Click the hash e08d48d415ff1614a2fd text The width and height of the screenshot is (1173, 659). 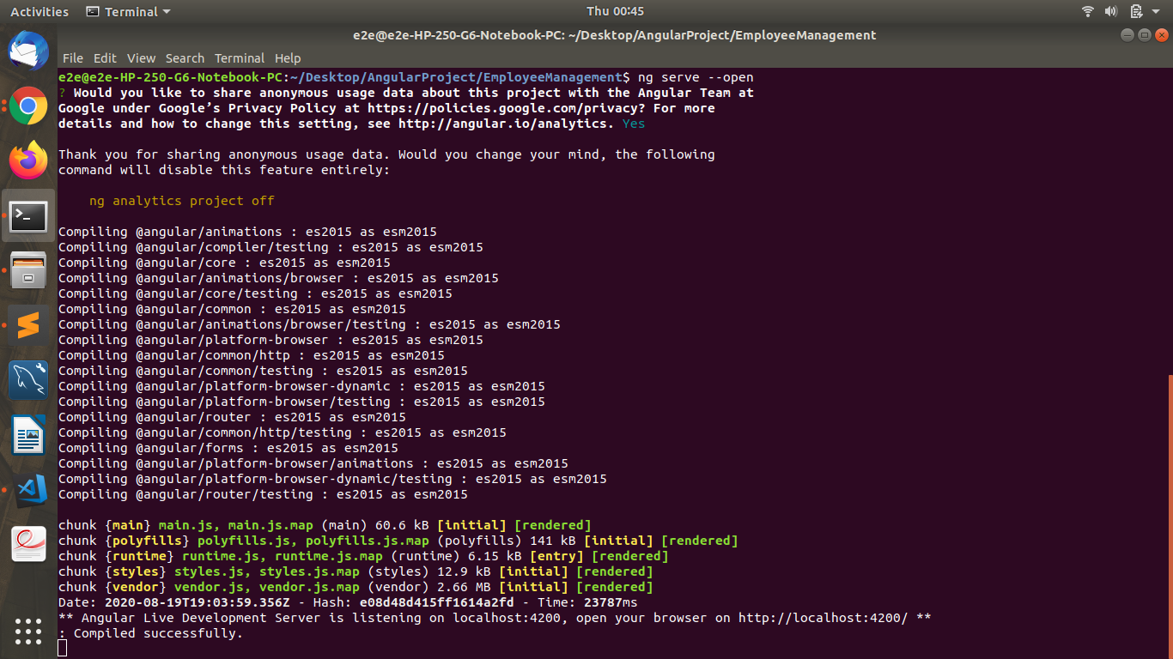coord(436,602)
